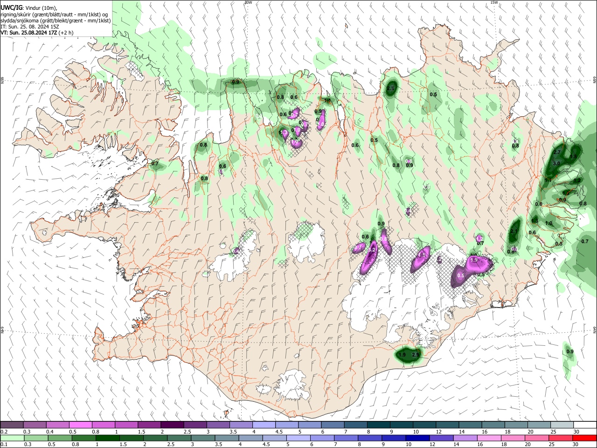This screenshot has height=448, width=597.
Task: Click the bright pink 0.5–0.8 swatch in the top legend row
Action: [80, 425]
